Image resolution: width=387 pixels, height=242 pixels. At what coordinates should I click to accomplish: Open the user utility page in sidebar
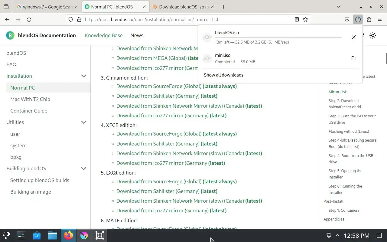pos(15,134)
